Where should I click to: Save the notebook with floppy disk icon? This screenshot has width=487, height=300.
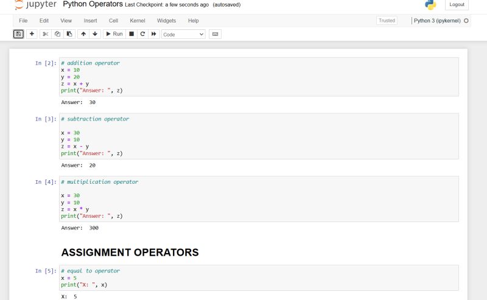click(18, 34)
